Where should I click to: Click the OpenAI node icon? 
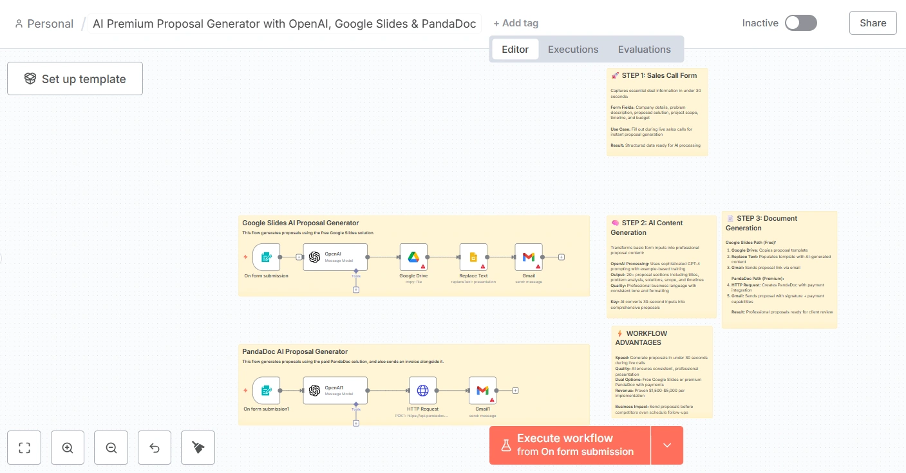click(x=315, y=257)
